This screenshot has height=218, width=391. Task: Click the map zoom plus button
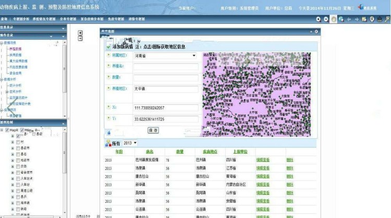80,33
